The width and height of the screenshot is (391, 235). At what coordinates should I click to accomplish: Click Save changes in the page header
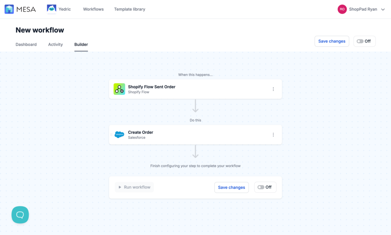(x=331, y=41)
